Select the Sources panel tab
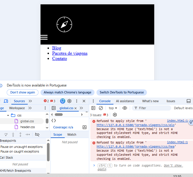 pyautogui.click(x=19, y=101)
